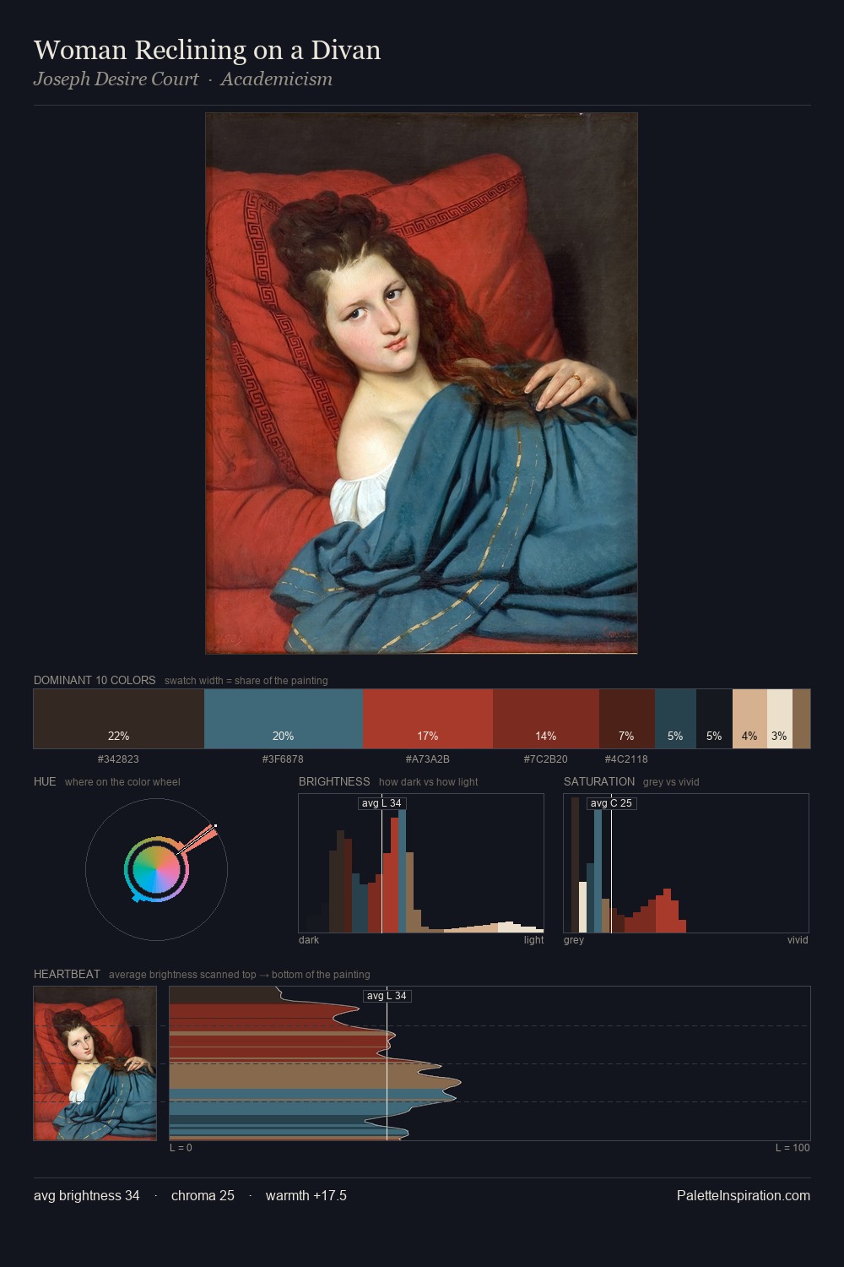Click the 'grey' axis label under saturation

click(574, 940)
